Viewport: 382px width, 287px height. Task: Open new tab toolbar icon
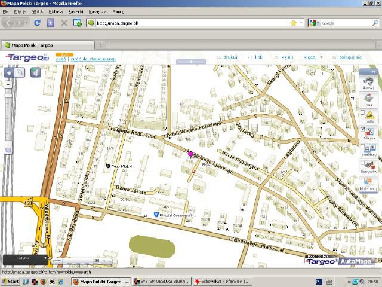pos(78,23)
